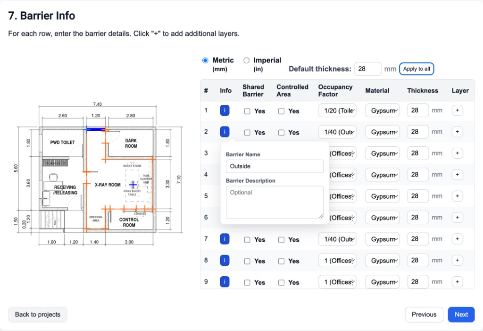Image resolution: width=483 pixels, height=331 pixels.
Task: Tick Shared Barrier in row 7
Action: coord(247,240)
